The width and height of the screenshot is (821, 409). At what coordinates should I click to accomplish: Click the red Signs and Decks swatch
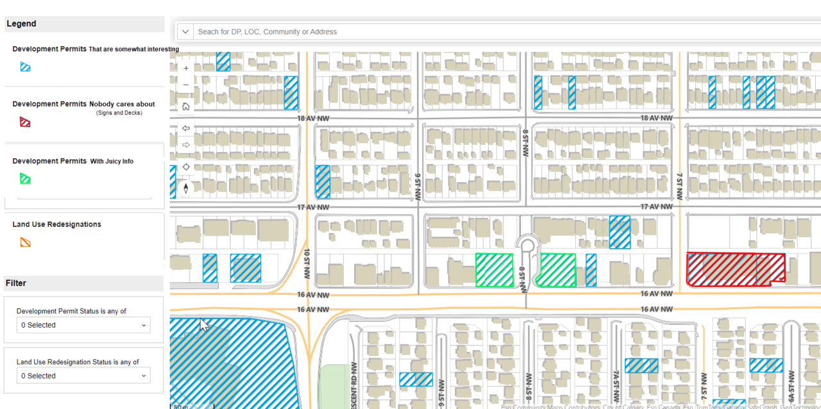click(x=25, y=122)
